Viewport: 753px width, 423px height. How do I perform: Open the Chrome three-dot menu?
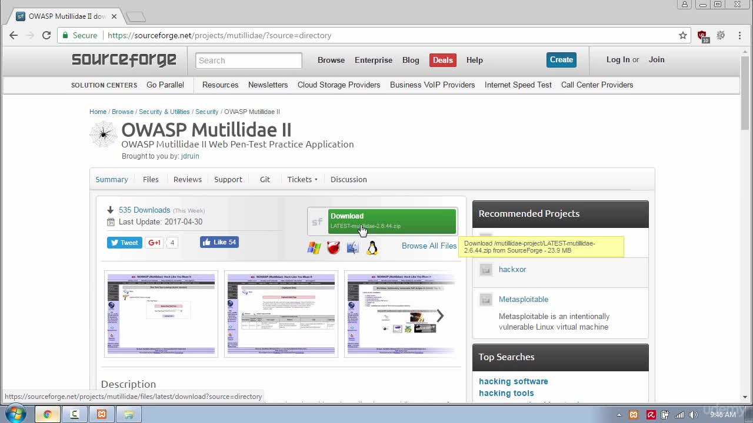pyautogui.click(x=739, y=35)
